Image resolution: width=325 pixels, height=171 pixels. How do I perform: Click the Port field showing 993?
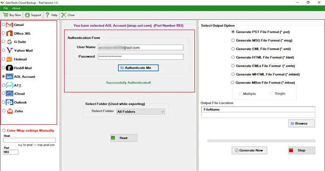click(x=11, y=152)
